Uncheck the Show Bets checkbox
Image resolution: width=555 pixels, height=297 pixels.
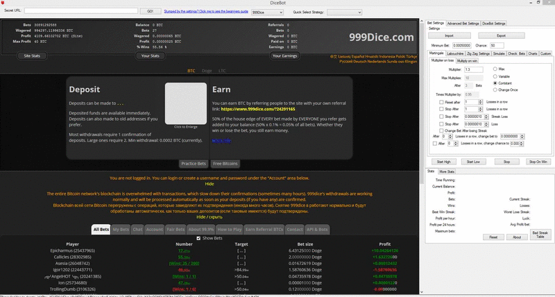tap(198, 238)
